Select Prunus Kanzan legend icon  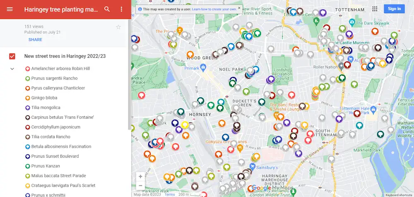27,166
